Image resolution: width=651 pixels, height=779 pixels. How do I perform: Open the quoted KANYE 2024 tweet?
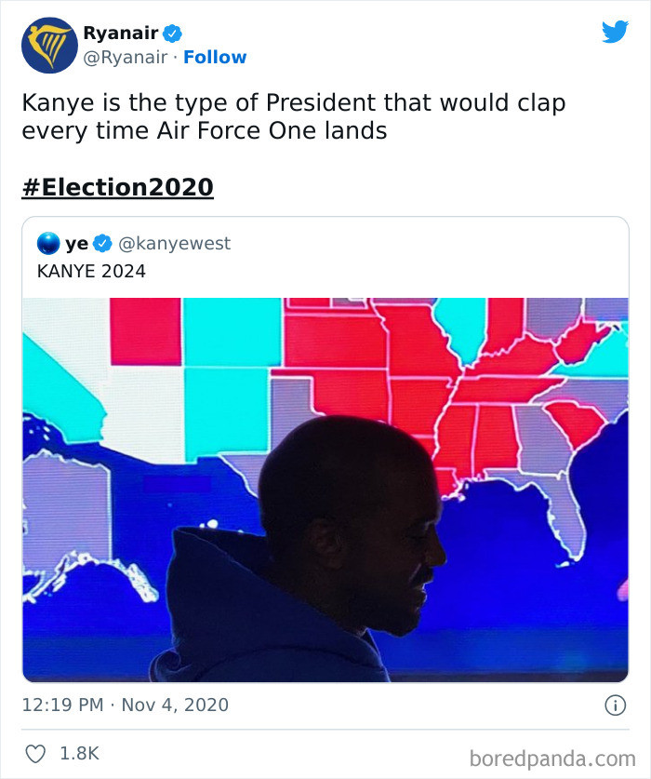click(325, 447)
